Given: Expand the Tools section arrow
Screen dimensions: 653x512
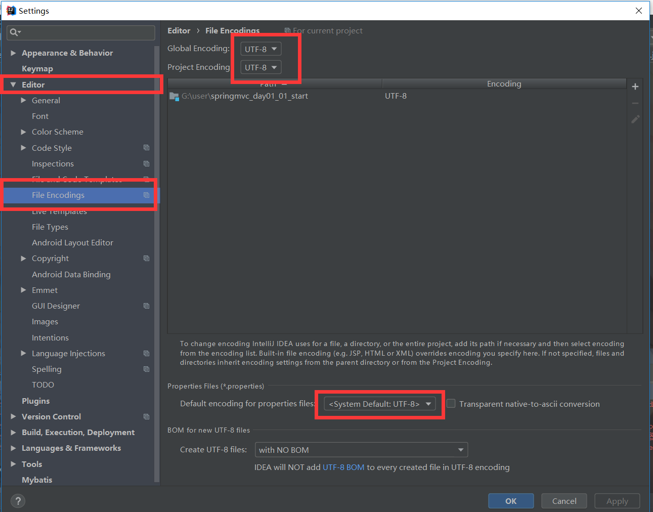Looking at the screenshot, I should (14, 464).
